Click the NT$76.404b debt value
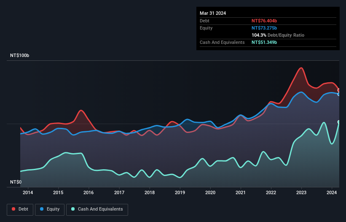Screen dimensions: 346x222 point(264,21)
